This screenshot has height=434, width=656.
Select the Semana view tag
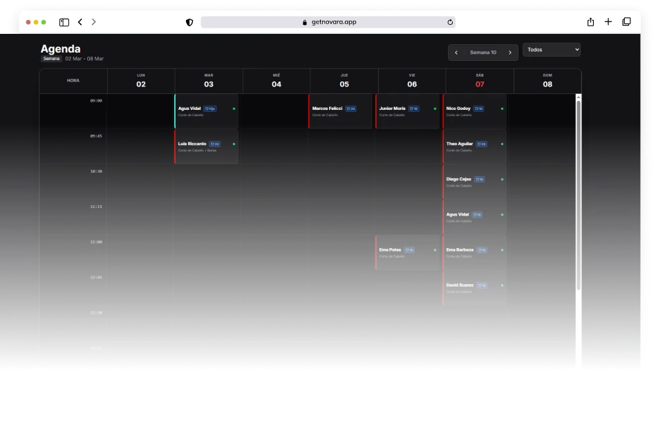(51, 59)
